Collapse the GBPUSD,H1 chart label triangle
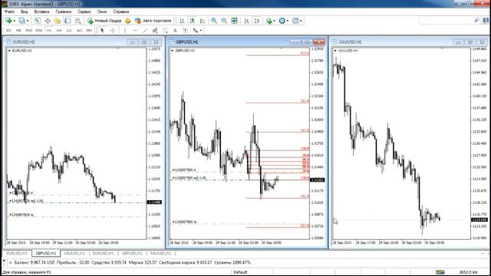 coord(172,51)
